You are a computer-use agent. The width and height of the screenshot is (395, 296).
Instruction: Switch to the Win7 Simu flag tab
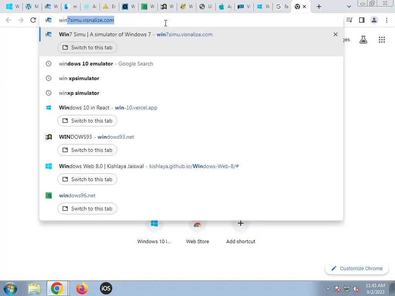[51, 7]
